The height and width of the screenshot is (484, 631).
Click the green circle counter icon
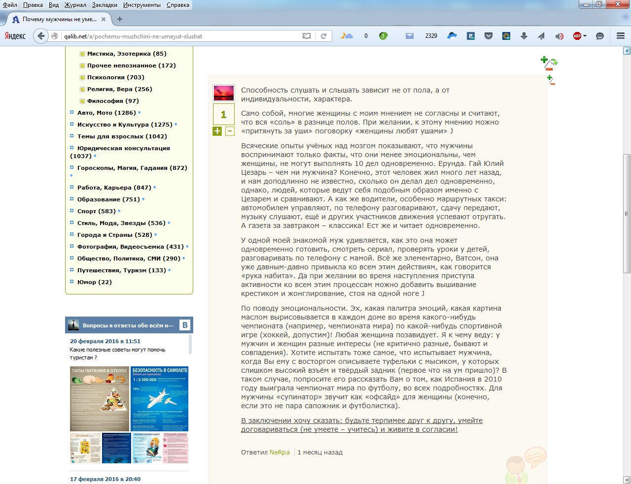coord(383,36)
